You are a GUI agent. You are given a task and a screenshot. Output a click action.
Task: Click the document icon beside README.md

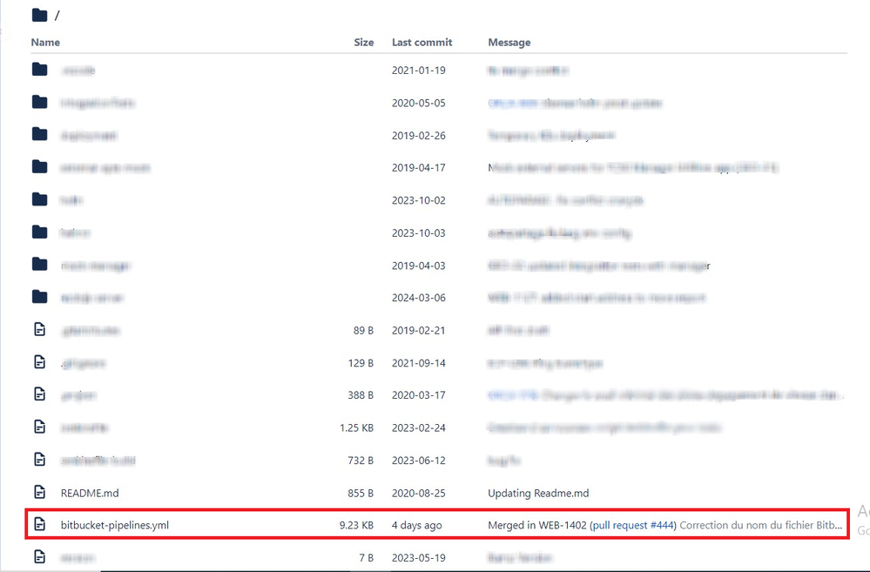pos(40,493)
